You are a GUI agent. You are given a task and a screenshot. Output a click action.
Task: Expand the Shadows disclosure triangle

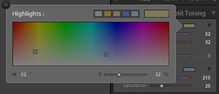[x=209, y=69]
